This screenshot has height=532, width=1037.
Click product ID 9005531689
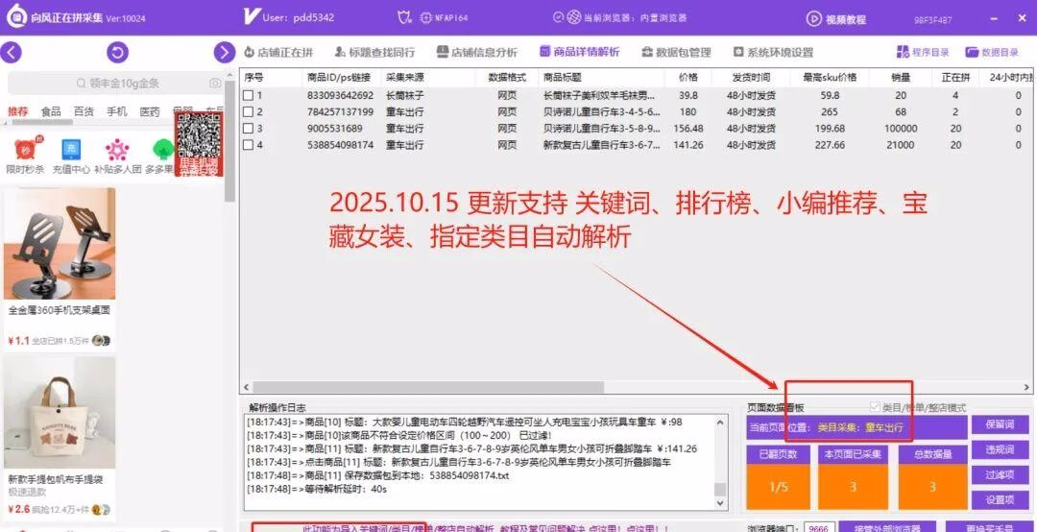click(x=335, y=129)
